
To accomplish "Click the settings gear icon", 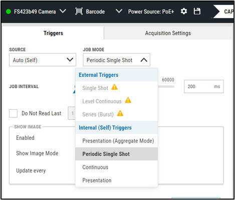I will point(184,12).
